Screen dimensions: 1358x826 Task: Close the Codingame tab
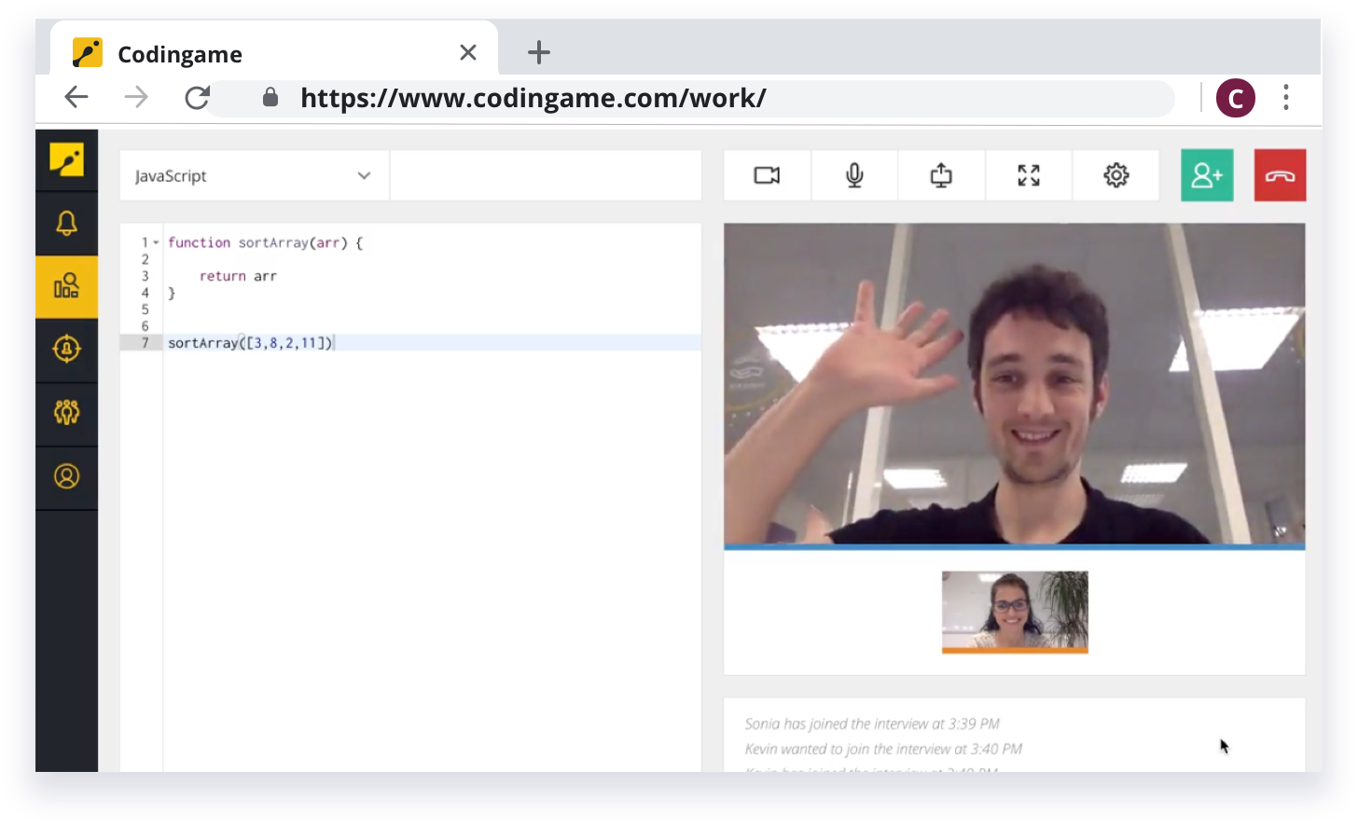(x=468, y=52)
